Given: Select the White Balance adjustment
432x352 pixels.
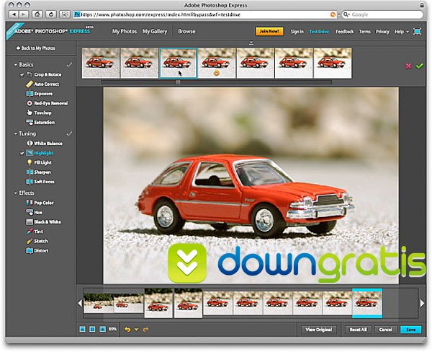Looking at the screenshot, I should (48, 144).
